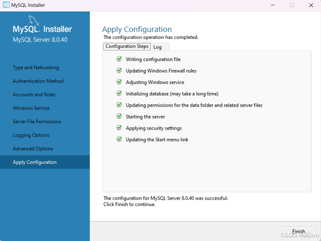
Task: Click the check icon beside Adjusting Windows service
Action: point(119,82)
